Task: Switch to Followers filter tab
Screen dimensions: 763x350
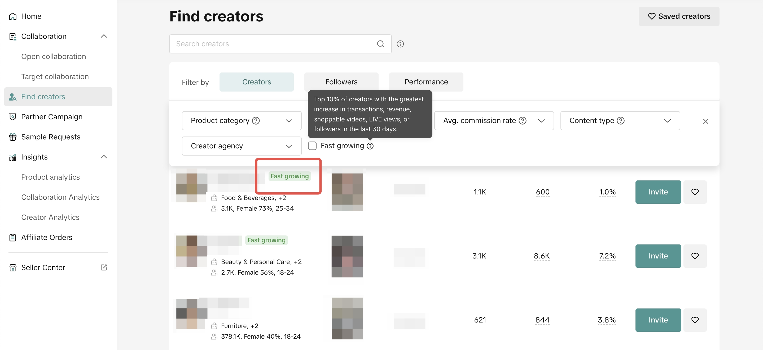Action: pyautogui.click(x=341, y=82)
